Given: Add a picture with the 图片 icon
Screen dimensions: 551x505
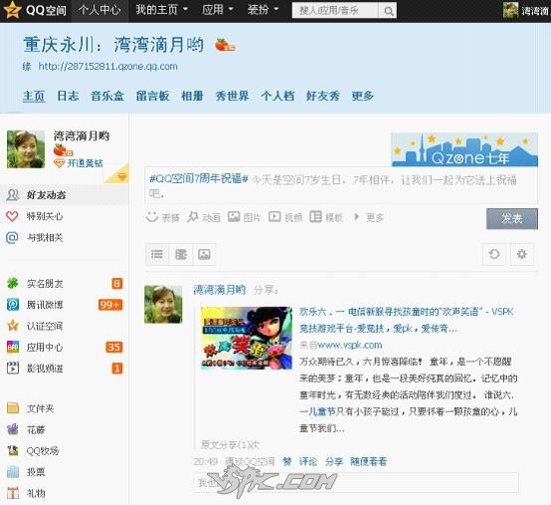Looking at the screenshot, I should (234, 217).
